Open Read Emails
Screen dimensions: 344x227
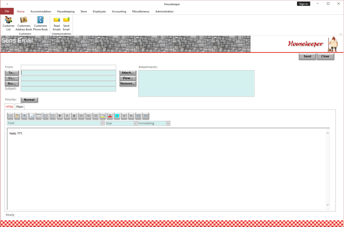(57, 23)
